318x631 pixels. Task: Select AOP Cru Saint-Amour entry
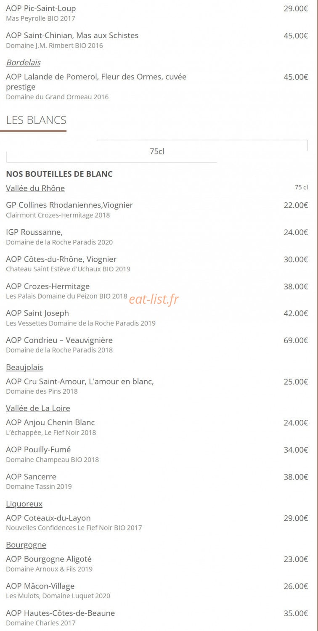pyautogui.click(x=157, y=386)
